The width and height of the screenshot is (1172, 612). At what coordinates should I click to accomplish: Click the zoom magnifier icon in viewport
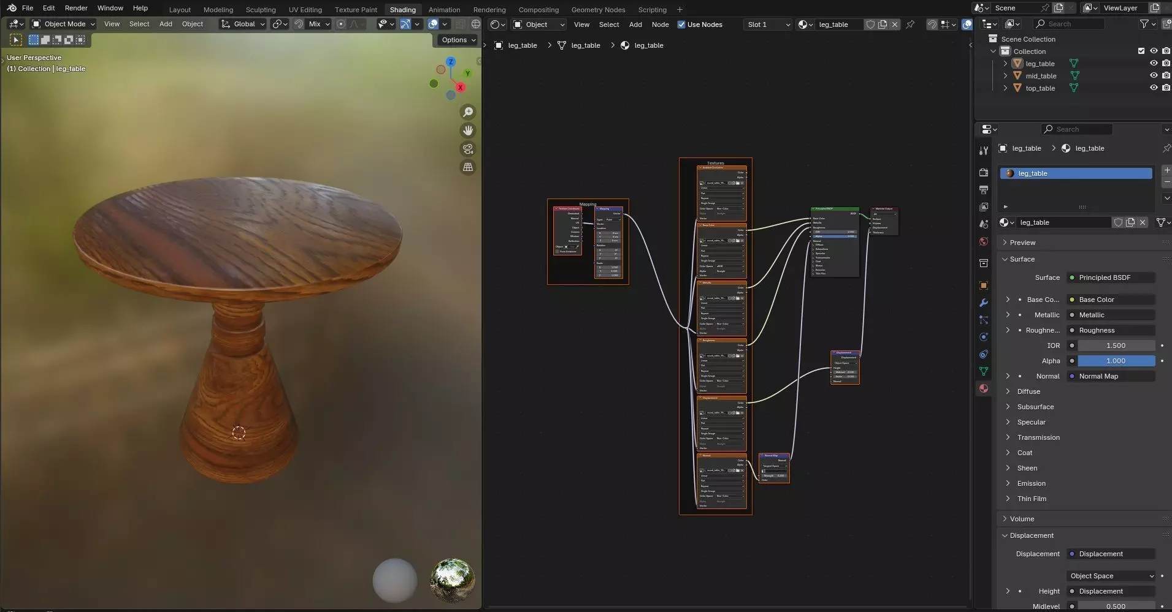tap(468, 112)
